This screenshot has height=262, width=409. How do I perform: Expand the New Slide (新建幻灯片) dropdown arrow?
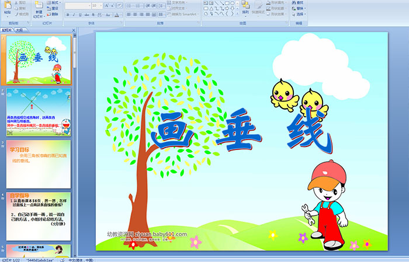tap(44, 17)
